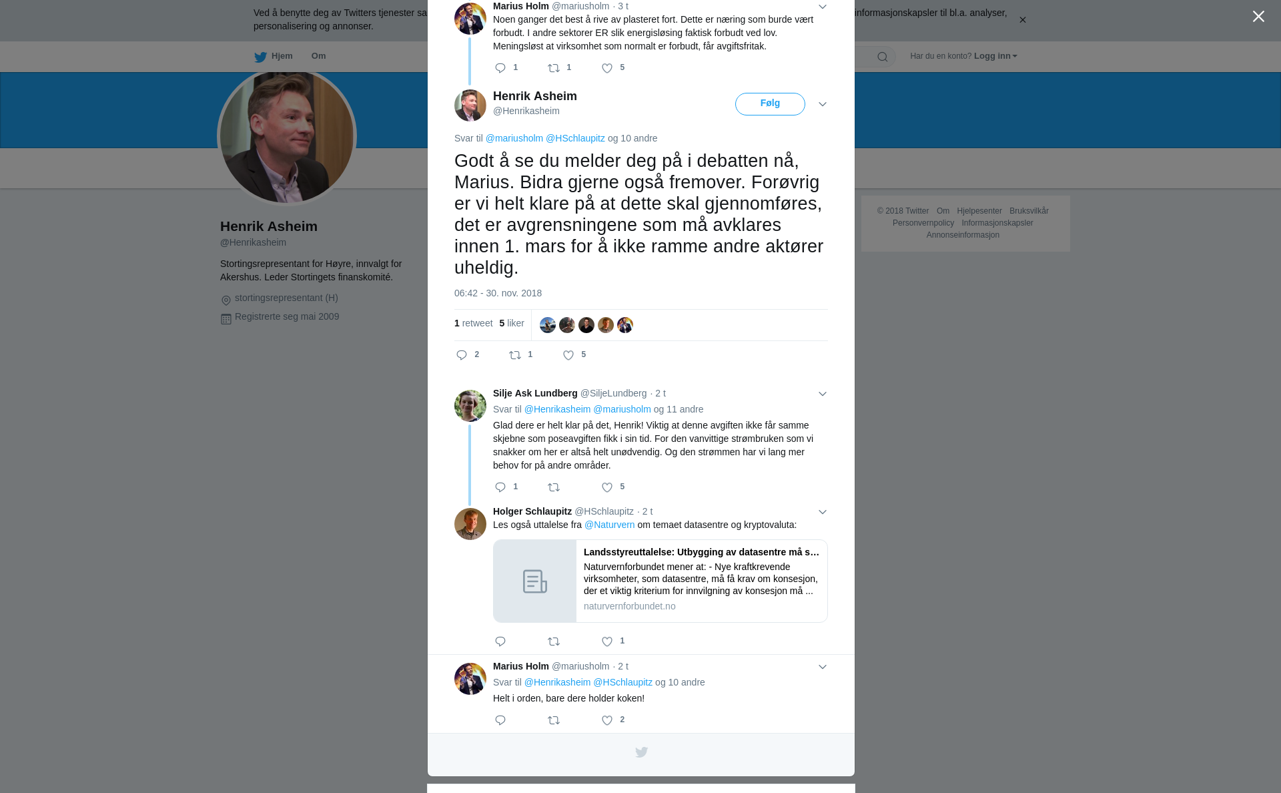1281x793 pixels.
Task: Open options chevron for Holger Schlaupitz's tweet
Action: 823,512
